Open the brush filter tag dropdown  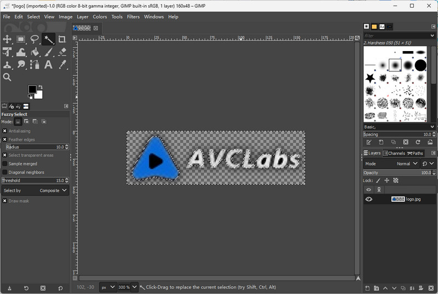coord(433,36)
